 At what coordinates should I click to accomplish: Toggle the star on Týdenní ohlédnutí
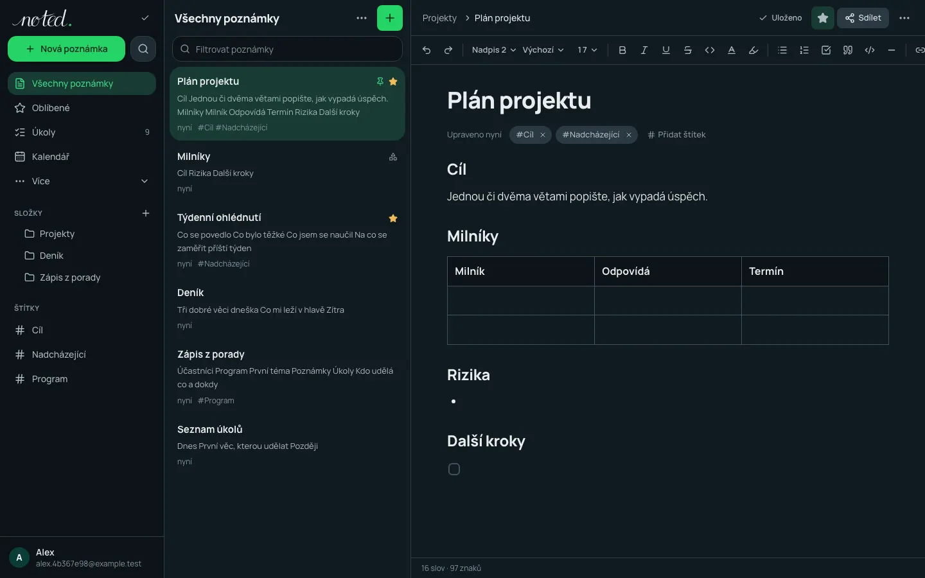pyautogui.click(x=393, y=218)
